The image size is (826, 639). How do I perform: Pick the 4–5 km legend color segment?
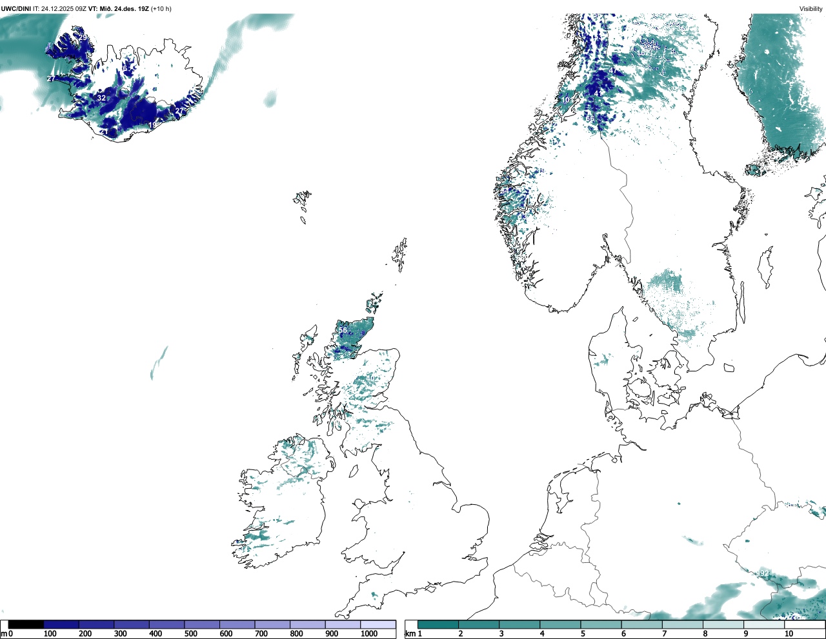click(x=560, y=624)
